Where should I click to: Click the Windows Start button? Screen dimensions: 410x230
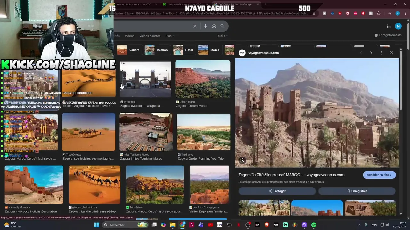coord(96,225)
